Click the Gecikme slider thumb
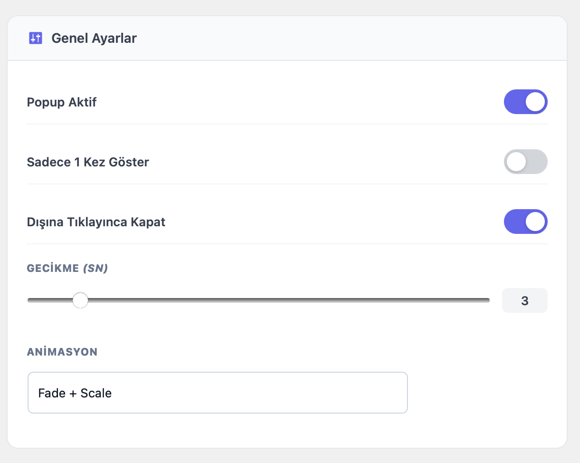Screen dimensions: 580x463 coord(80,300)
